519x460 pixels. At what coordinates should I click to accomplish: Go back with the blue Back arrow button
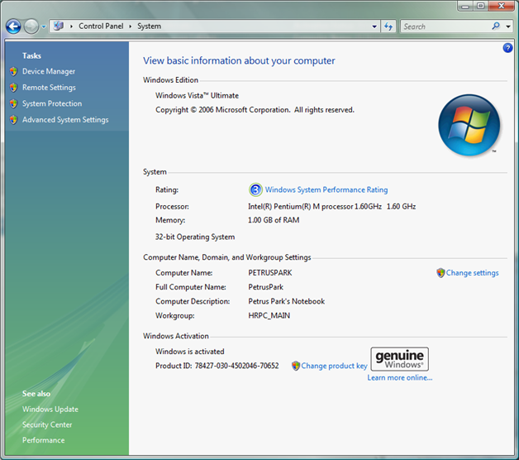click(13, 26)
